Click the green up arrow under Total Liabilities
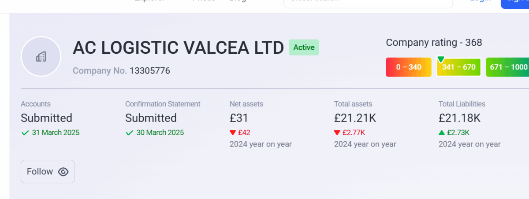 pos(442,133)
